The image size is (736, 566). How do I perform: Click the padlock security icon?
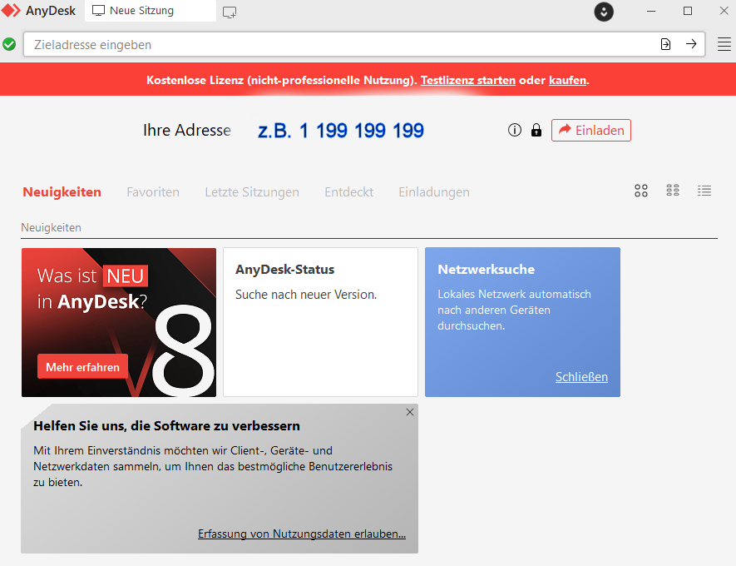click(x=536, y=130)
